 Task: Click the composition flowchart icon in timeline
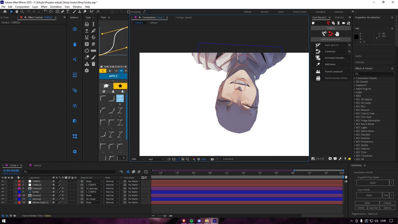click(121, 172)
